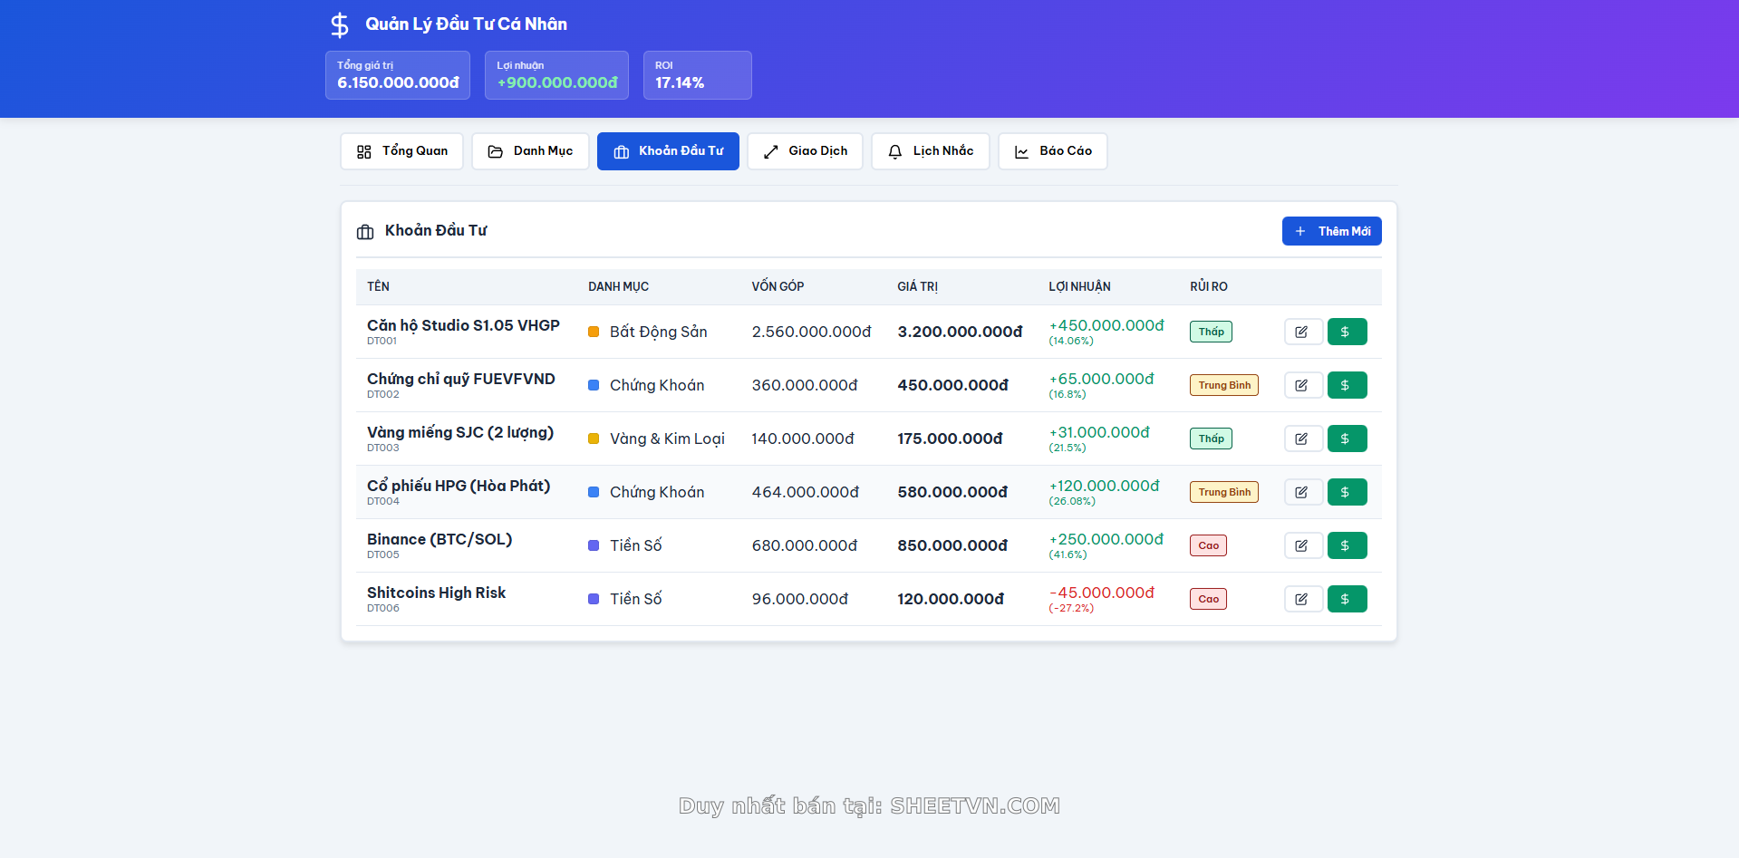1739x858 pixels.
Task: Go to the Giao Dịch tab
Action: click(805, 151)
